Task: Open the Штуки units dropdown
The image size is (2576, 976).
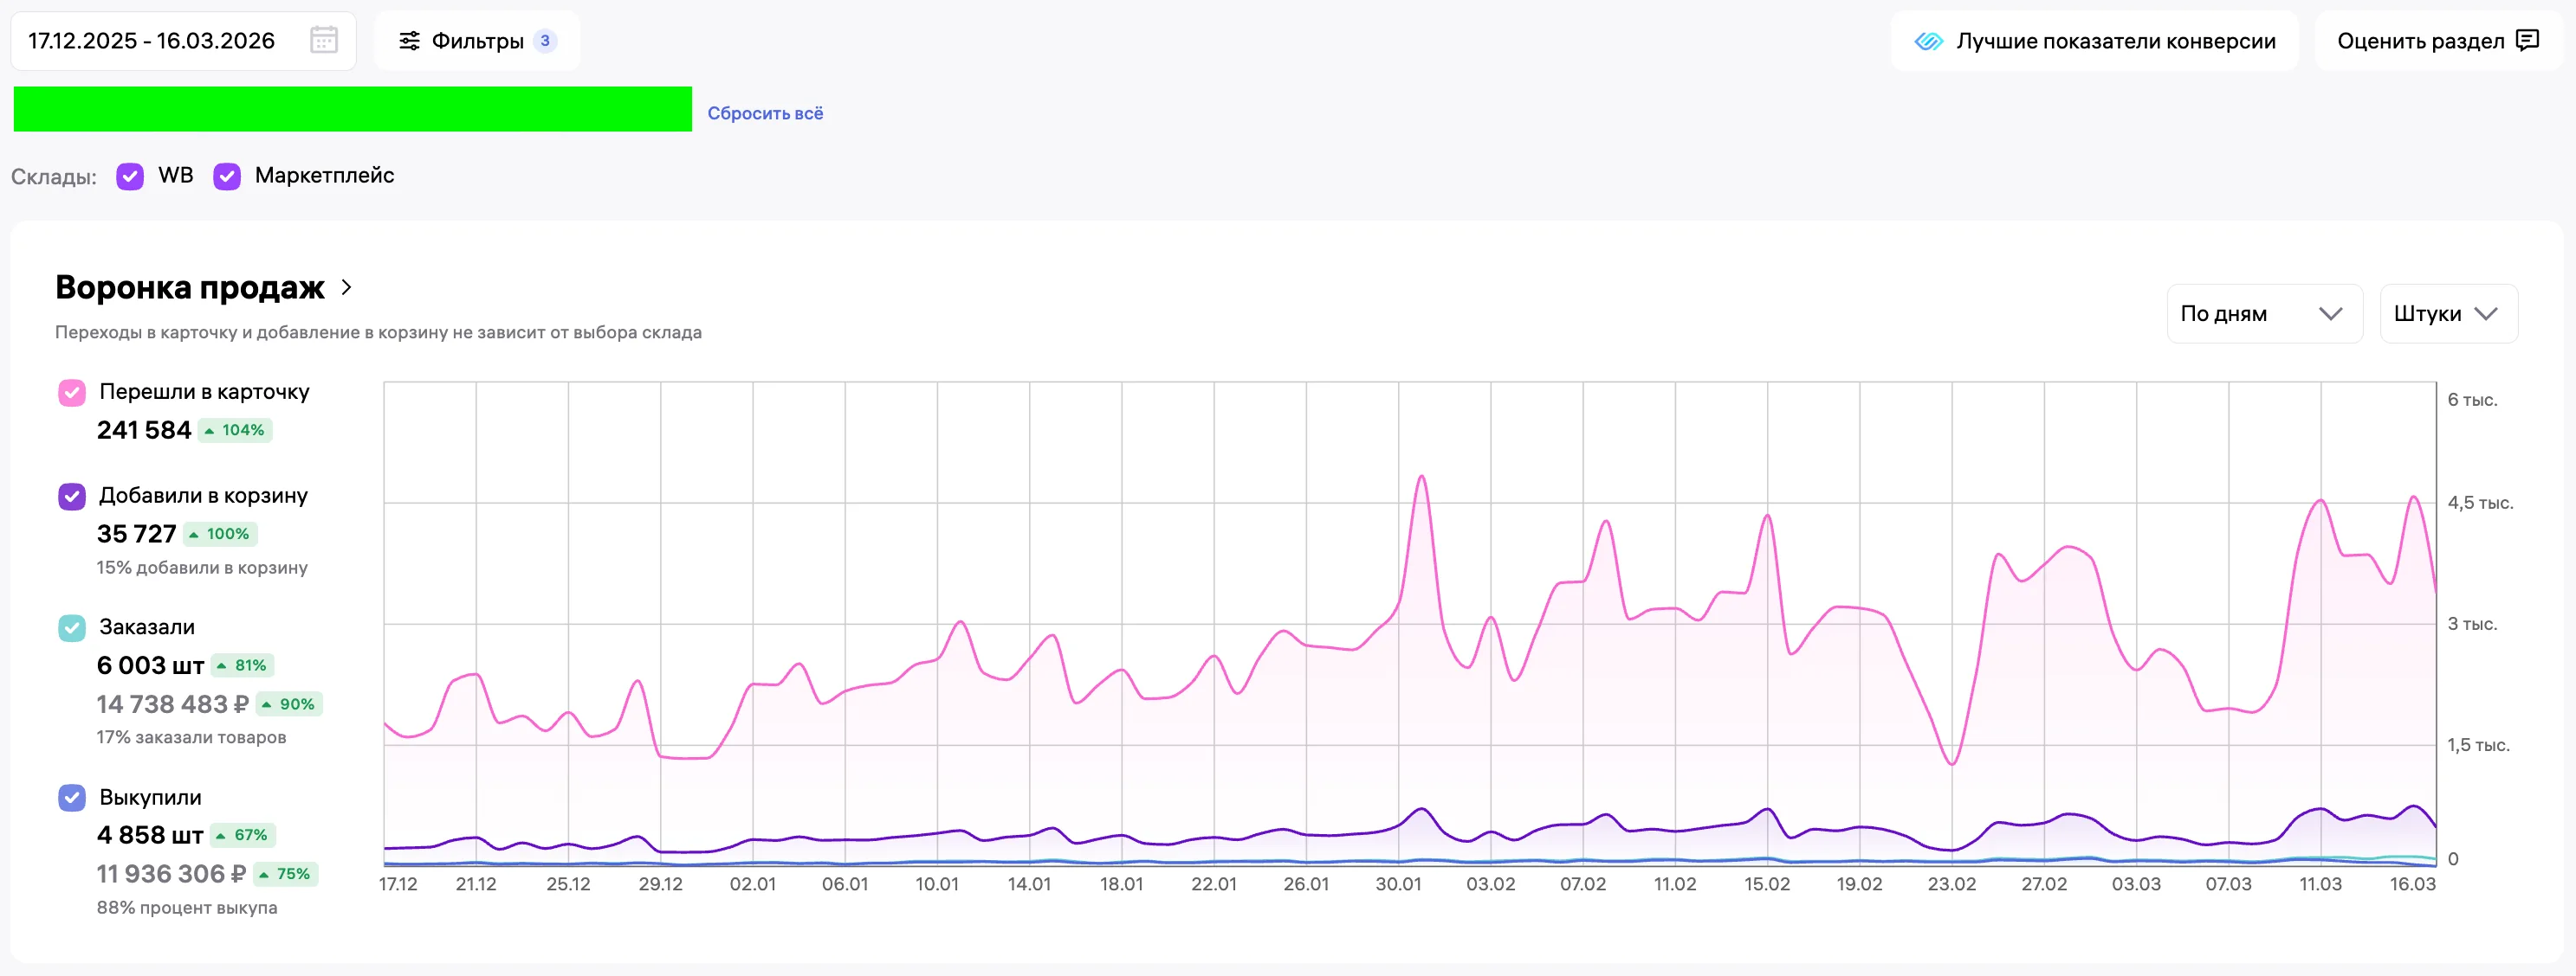Action: point(2447,314)
